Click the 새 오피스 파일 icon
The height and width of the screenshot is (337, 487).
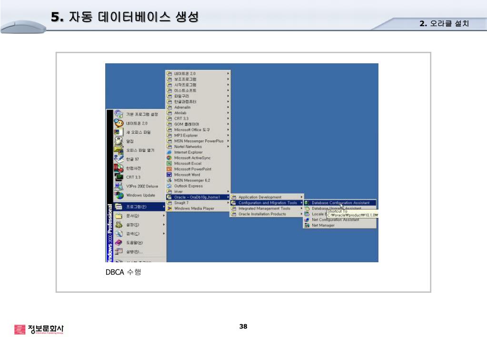point(119,132)
